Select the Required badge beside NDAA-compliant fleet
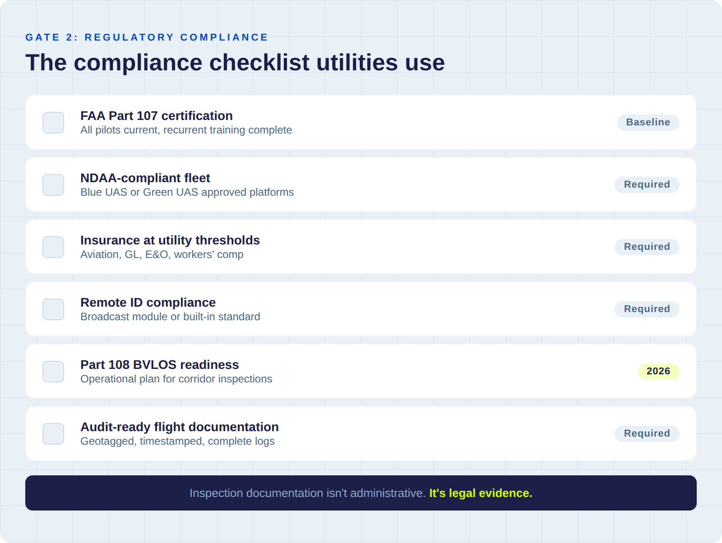Viewport: 722px width, 543px height. [647, 184]
